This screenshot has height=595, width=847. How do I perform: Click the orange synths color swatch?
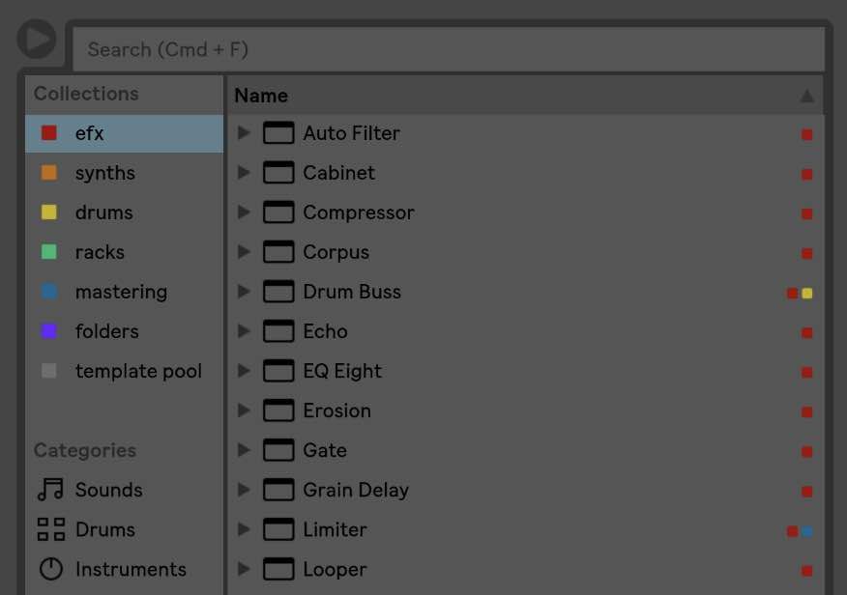click(49, 173)
